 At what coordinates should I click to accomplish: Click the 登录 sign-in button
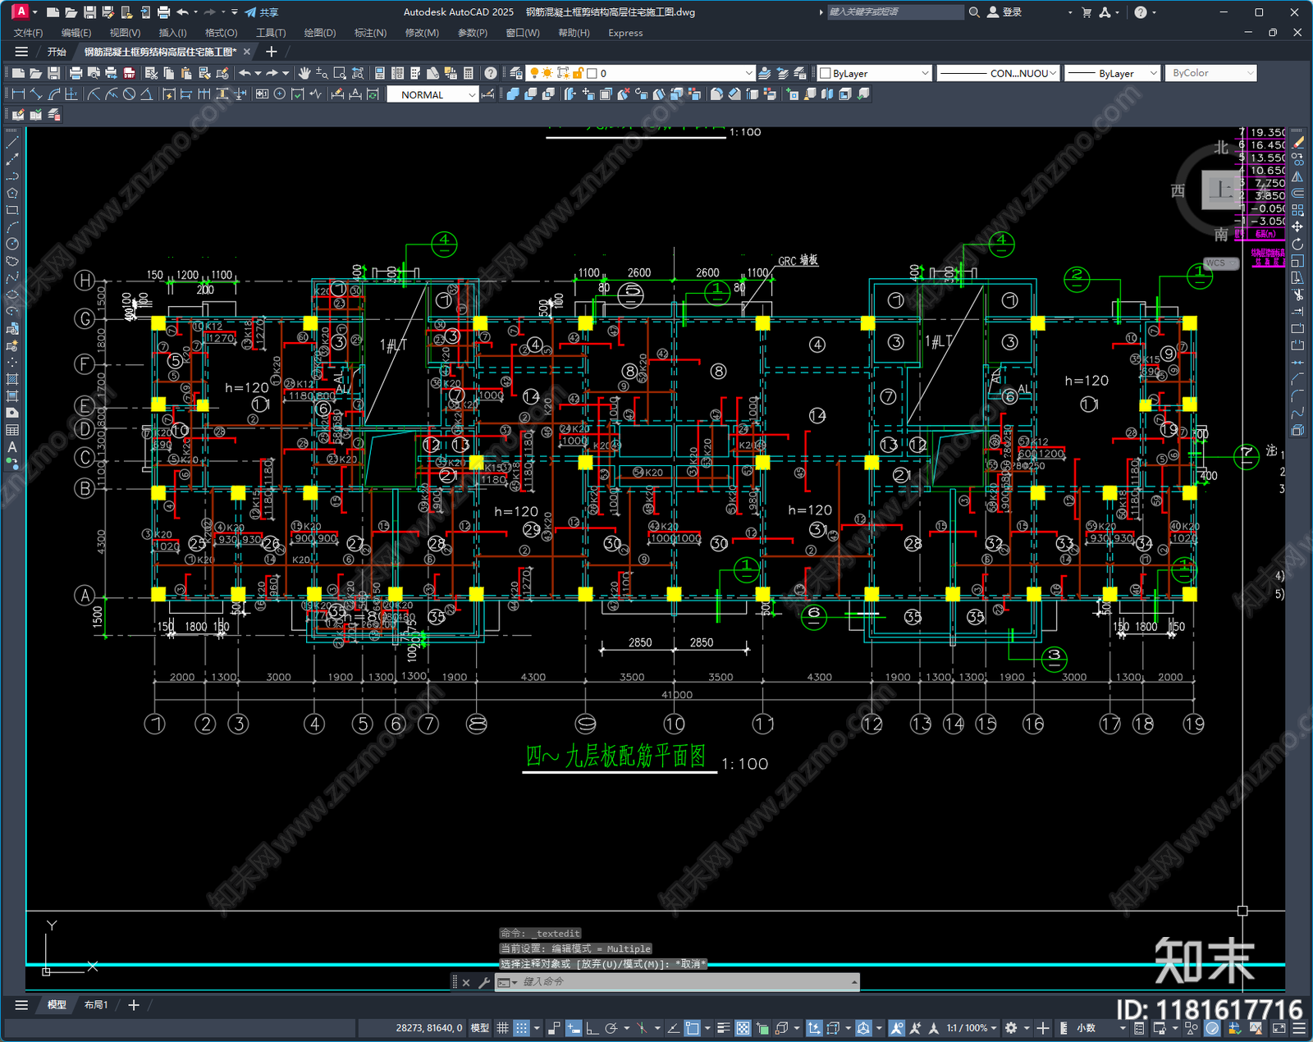pos(1004,12)
